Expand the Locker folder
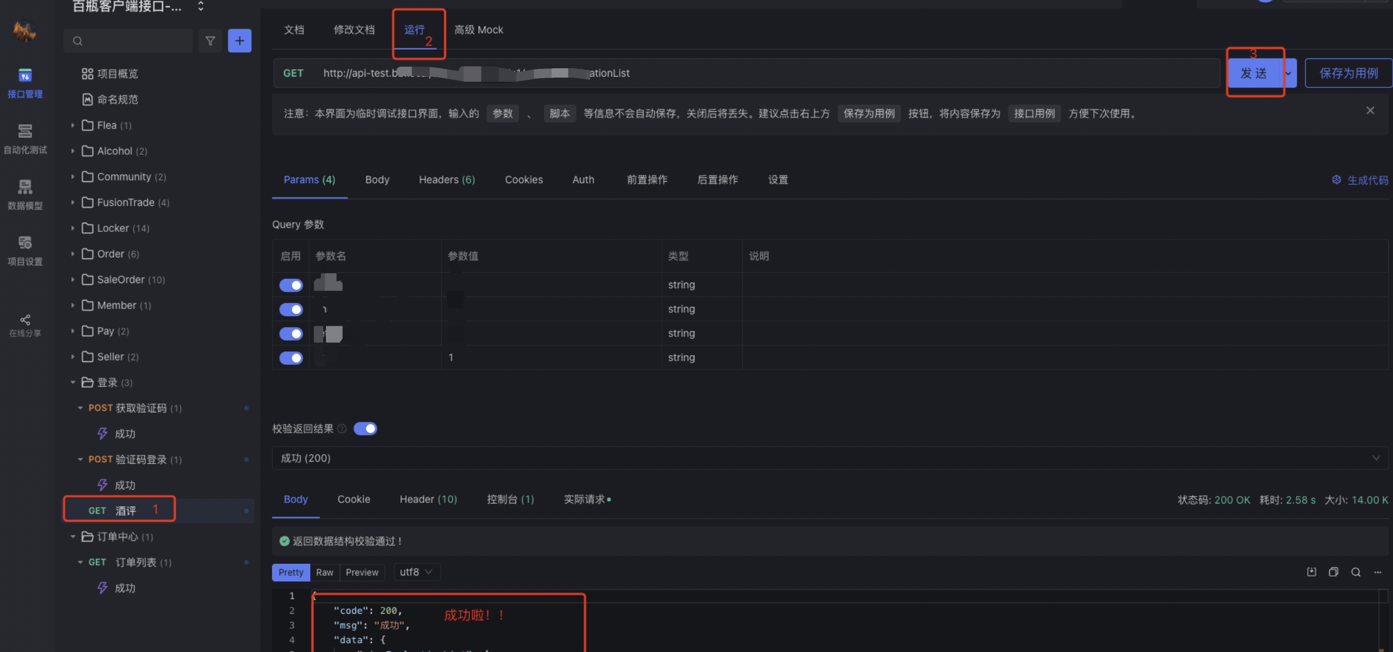The height and width of the screenshot is (652, 1393). click(x=112, y=228)
